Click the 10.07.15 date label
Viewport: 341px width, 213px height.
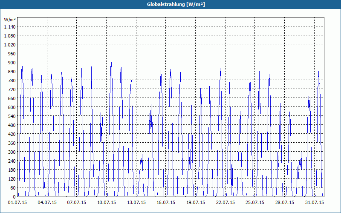[x=107, y=203]
